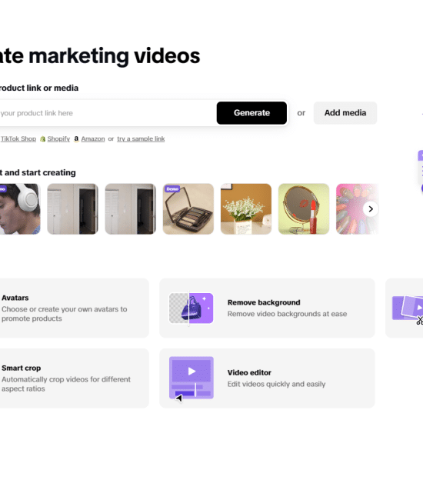Screen dimensions: 423x500
Task: Open the Remove background card title
Action: [264, 302]
